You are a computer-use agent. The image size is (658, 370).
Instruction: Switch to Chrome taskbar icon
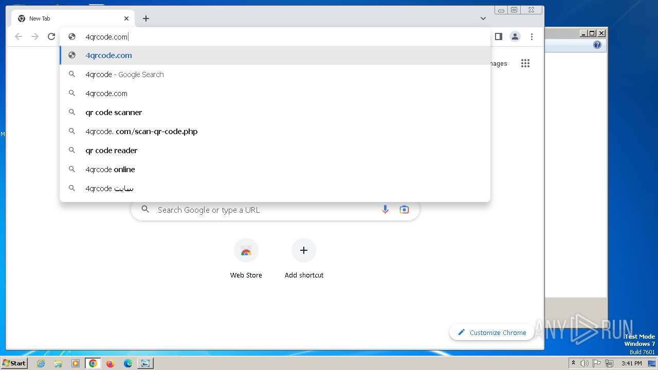click(93, 363)
